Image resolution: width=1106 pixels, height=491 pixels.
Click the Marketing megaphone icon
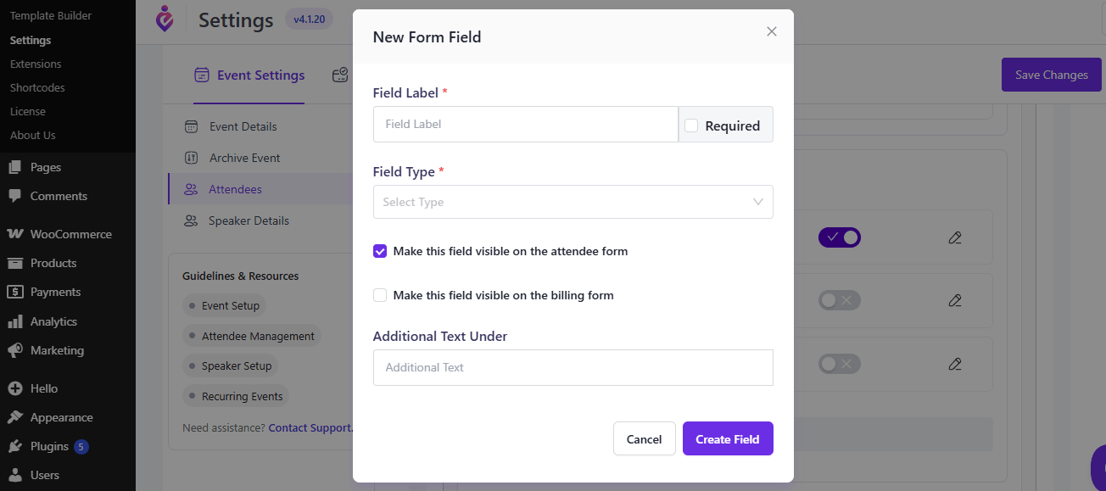click(14, 350)
